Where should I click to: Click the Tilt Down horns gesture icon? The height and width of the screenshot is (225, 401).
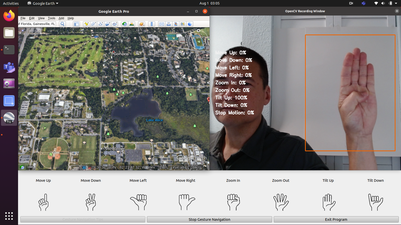coord(375,202)
